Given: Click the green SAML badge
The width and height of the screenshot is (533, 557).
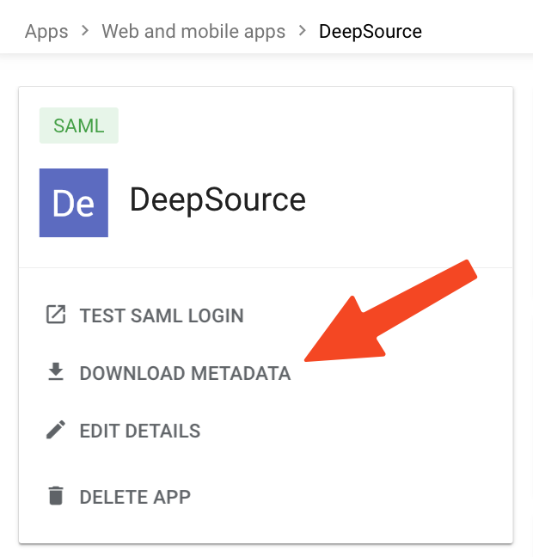Looking at the screenshot, I should coord(78,125).
